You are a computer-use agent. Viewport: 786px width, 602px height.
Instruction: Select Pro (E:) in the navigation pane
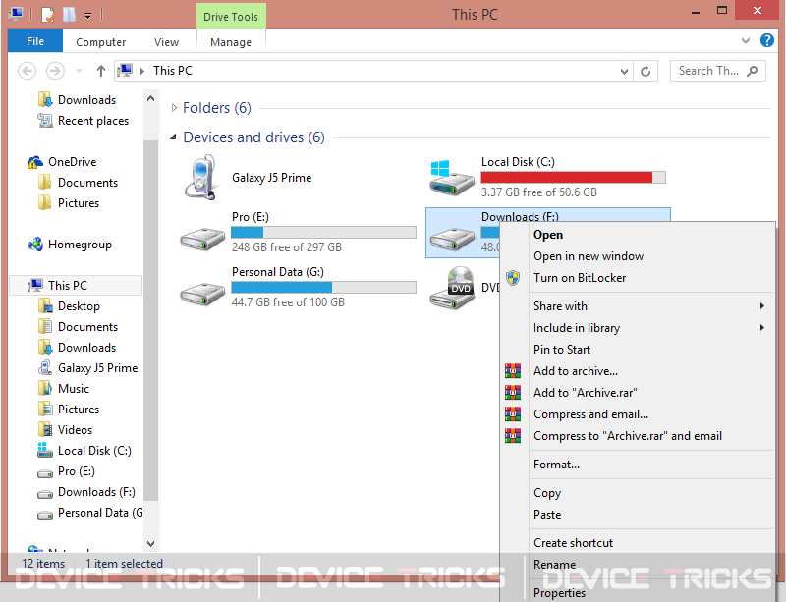coord(77,471)
